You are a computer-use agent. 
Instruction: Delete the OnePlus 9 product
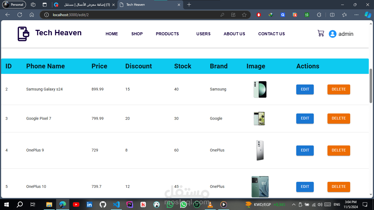pyautogui.click(x=339, y=150)
